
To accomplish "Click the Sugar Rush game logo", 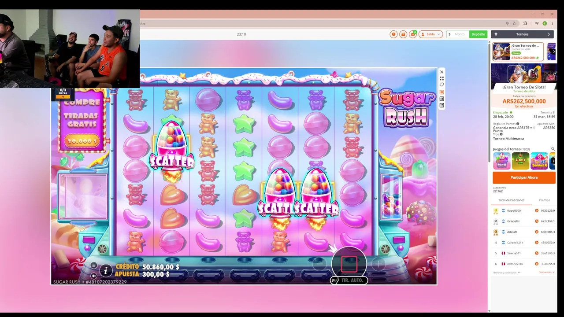I will [x=406, y=108].
